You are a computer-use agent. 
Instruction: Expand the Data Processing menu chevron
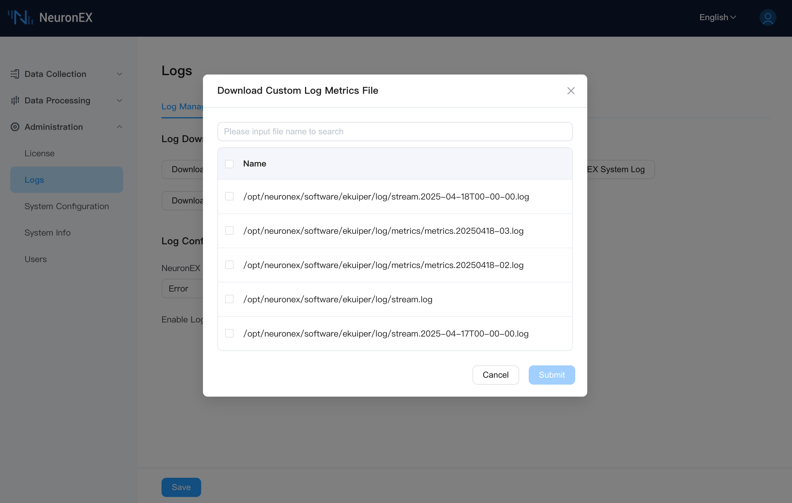tap(119, 100)
